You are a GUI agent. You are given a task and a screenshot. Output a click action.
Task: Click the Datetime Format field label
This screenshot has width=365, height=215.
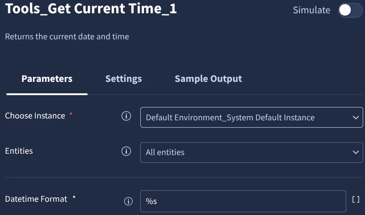(36, 199)
